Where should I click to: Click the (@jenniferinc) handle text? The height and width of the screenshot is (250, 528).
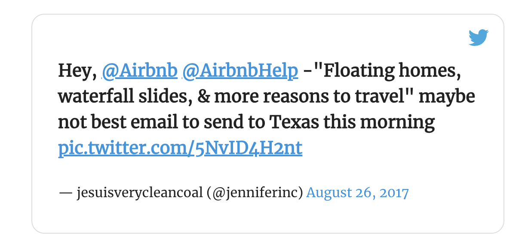tap(255, 193)
